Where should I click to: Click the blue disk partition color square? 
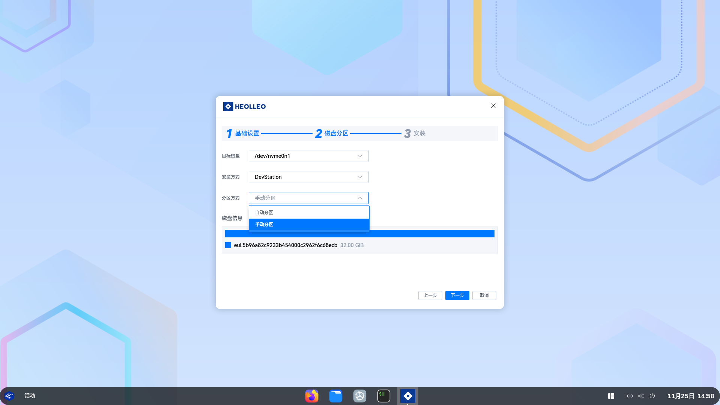coord(228,245)
